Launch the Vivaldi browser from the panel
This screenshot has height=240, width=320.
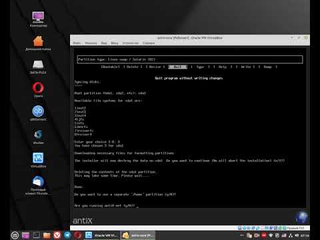click(x=57, y=235)
